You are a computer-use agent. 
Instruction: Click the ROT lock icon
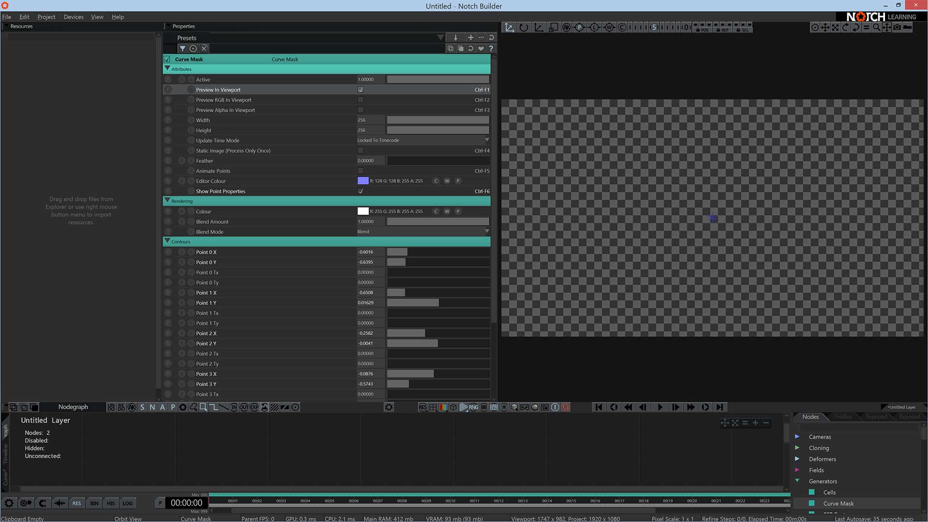723,29
